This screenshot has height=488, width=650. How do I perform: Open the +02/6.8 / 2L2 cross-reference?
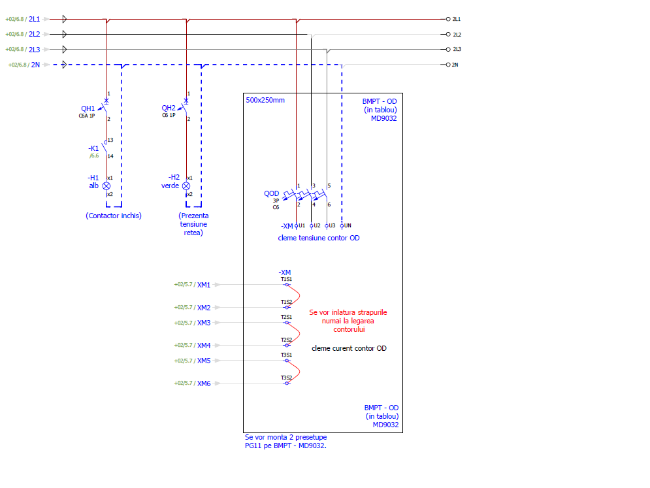23,34
